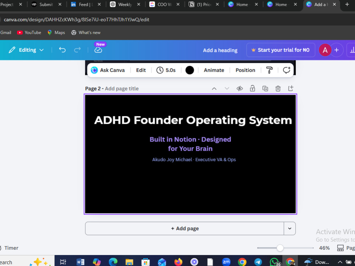The width and height of the screenshot is (355, 266).
Task: Open Telegram from the taskbar
Action: click(258, 262)
